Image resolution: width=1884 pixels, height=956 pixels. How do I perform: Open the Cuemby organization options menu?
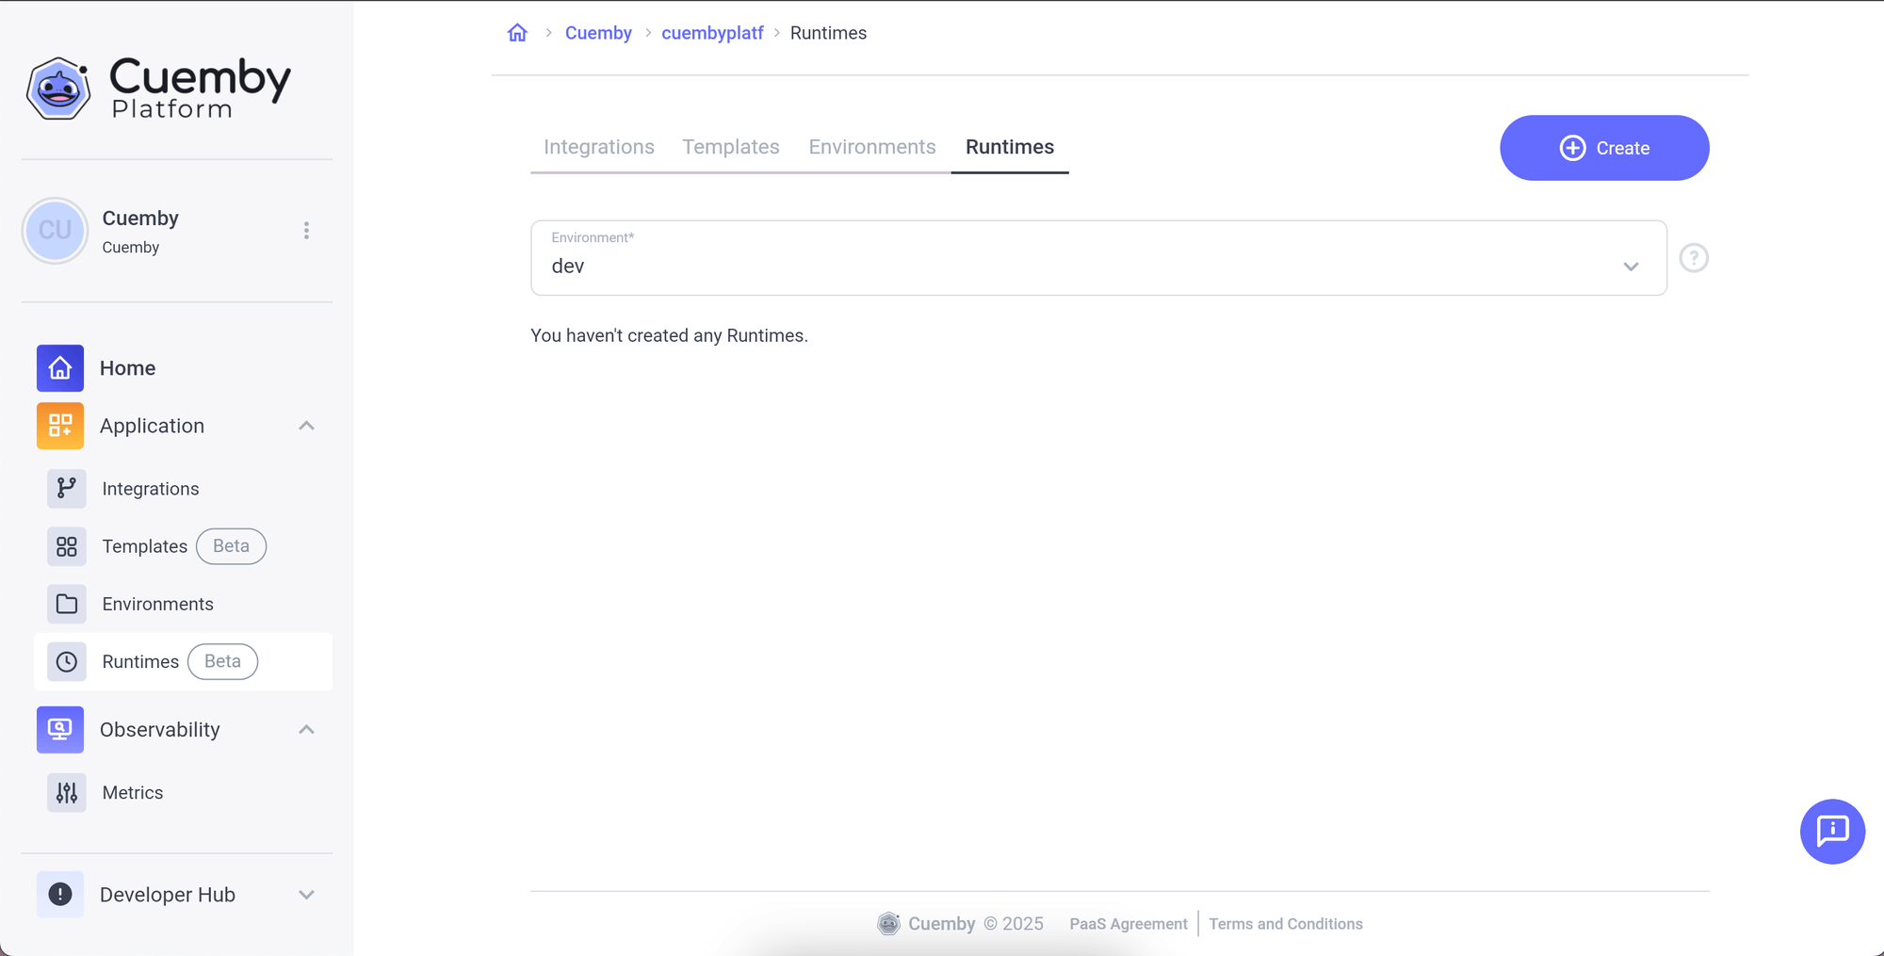click(306, 230)
